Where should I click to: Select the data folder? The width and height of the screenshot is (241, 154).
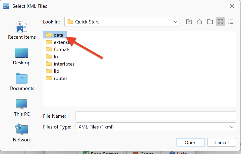click(55, 35)
